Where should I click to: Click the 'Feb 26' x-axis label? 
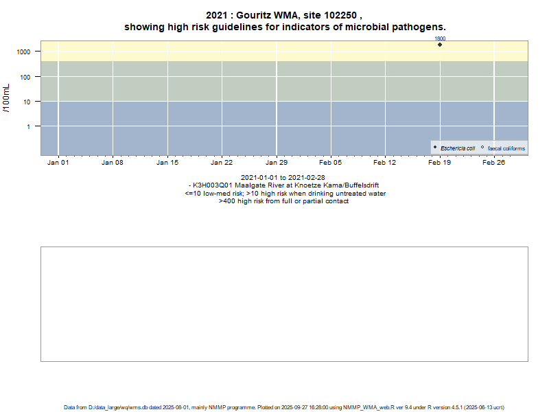pos(494,163)
